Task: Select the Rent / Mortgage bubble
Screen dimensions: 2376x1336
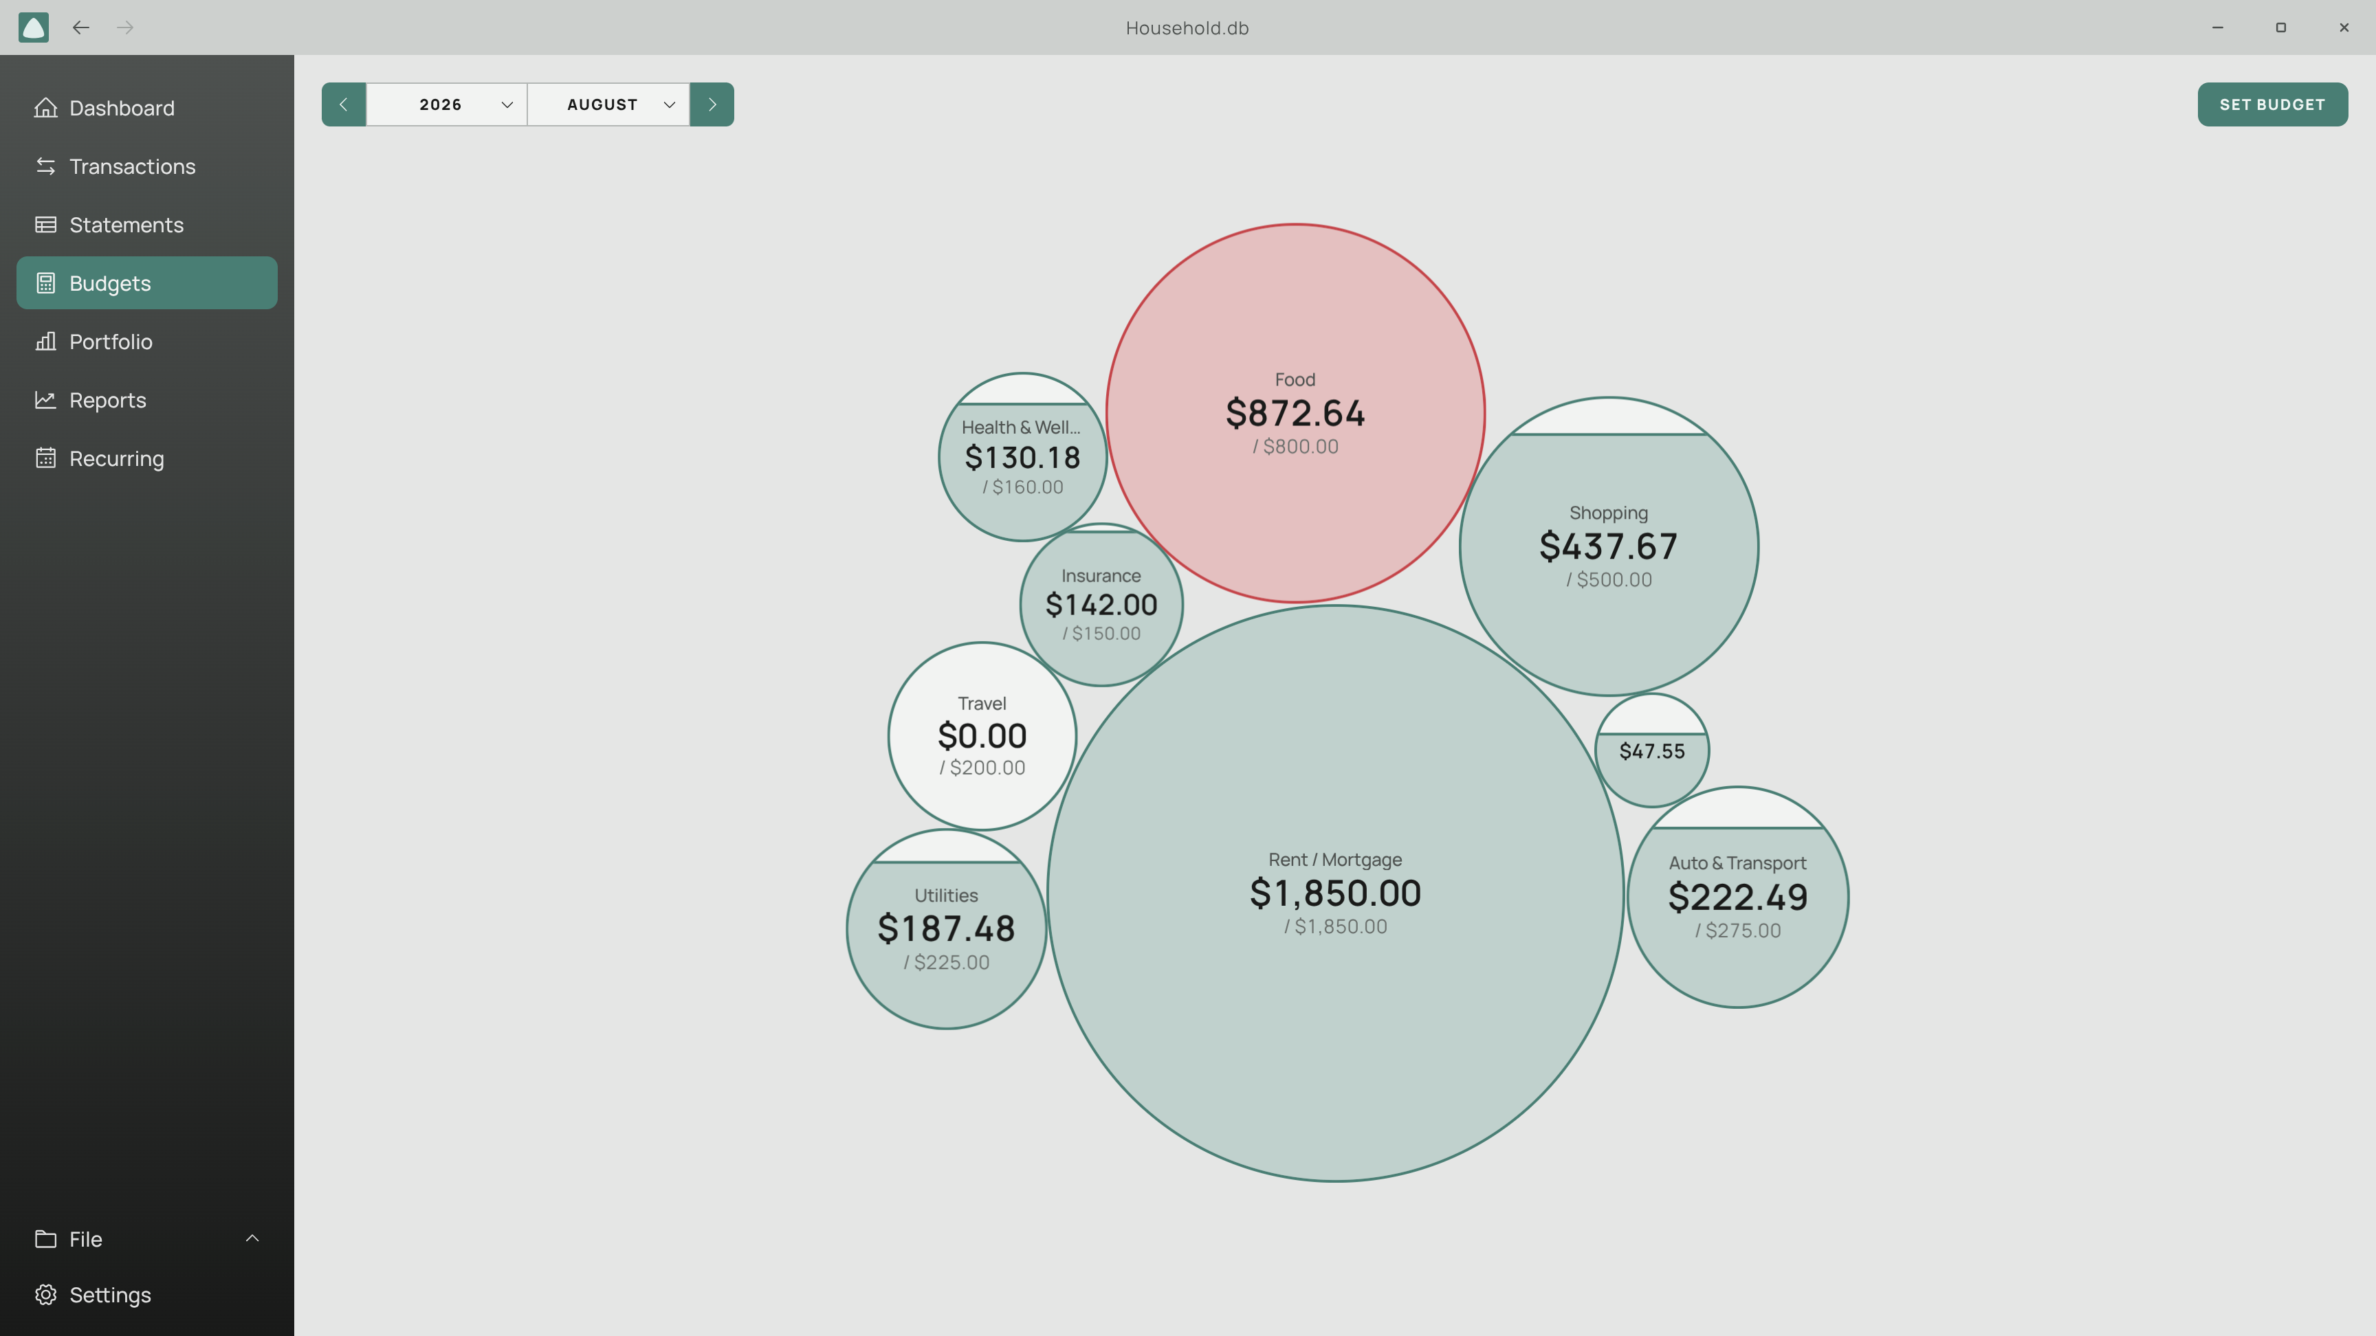Action: coord(1336,893)
